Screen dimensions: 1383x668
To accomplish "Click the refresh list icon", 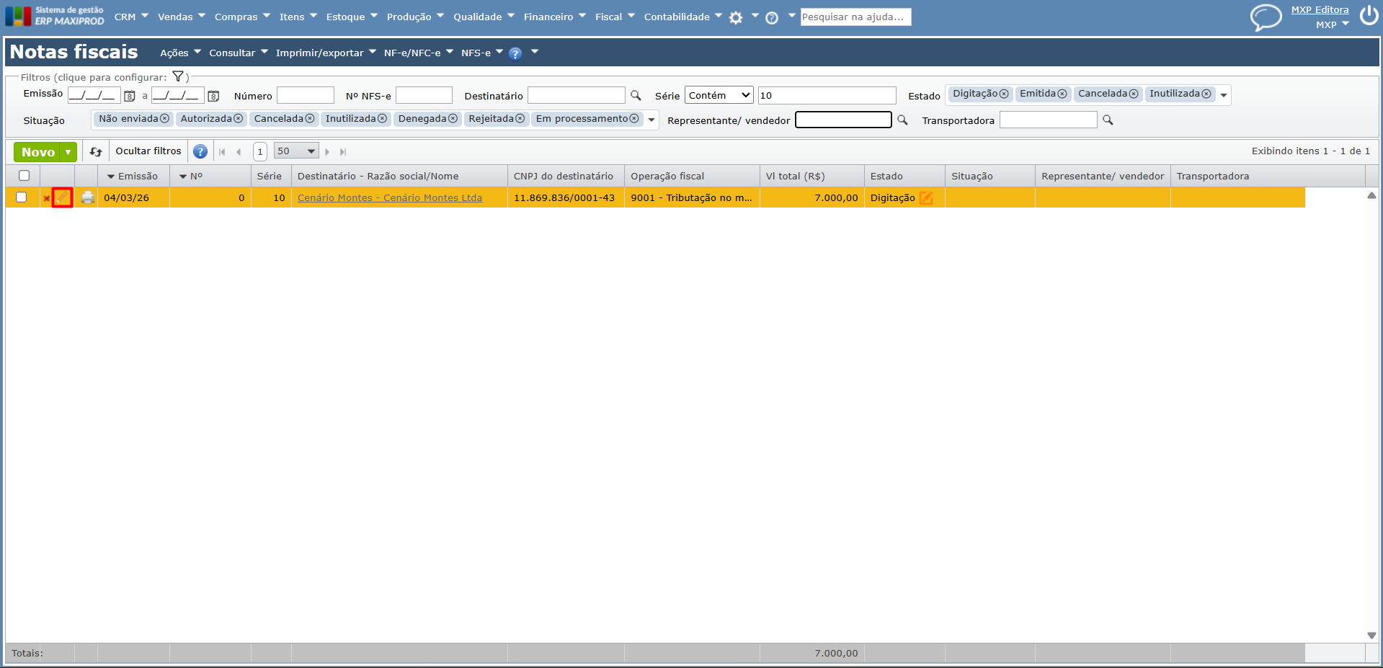I will [96, 151].
